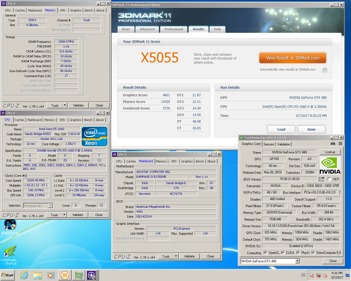Click the title bar icon of CPU-Z Mainboard window
Viewport: 351px width, 281px height.
click(x=115, y=154)
